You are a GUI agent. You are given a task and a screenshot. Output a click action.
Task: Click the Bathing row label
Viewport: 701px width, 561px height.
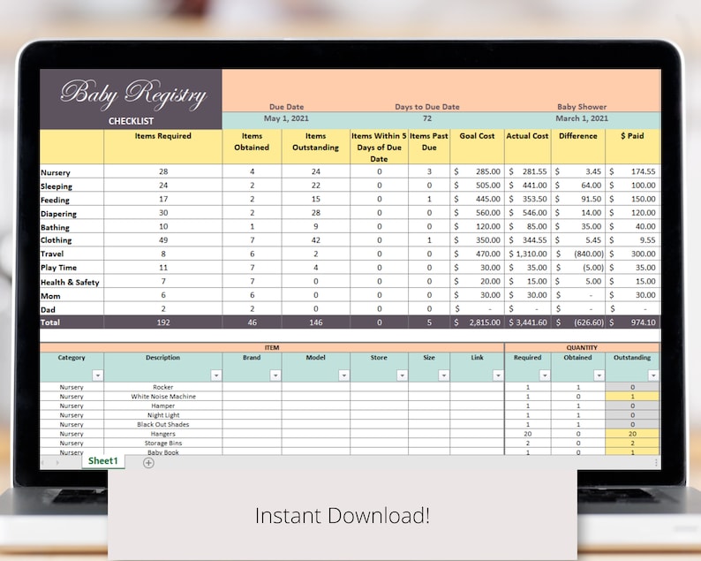click(55, 227)
